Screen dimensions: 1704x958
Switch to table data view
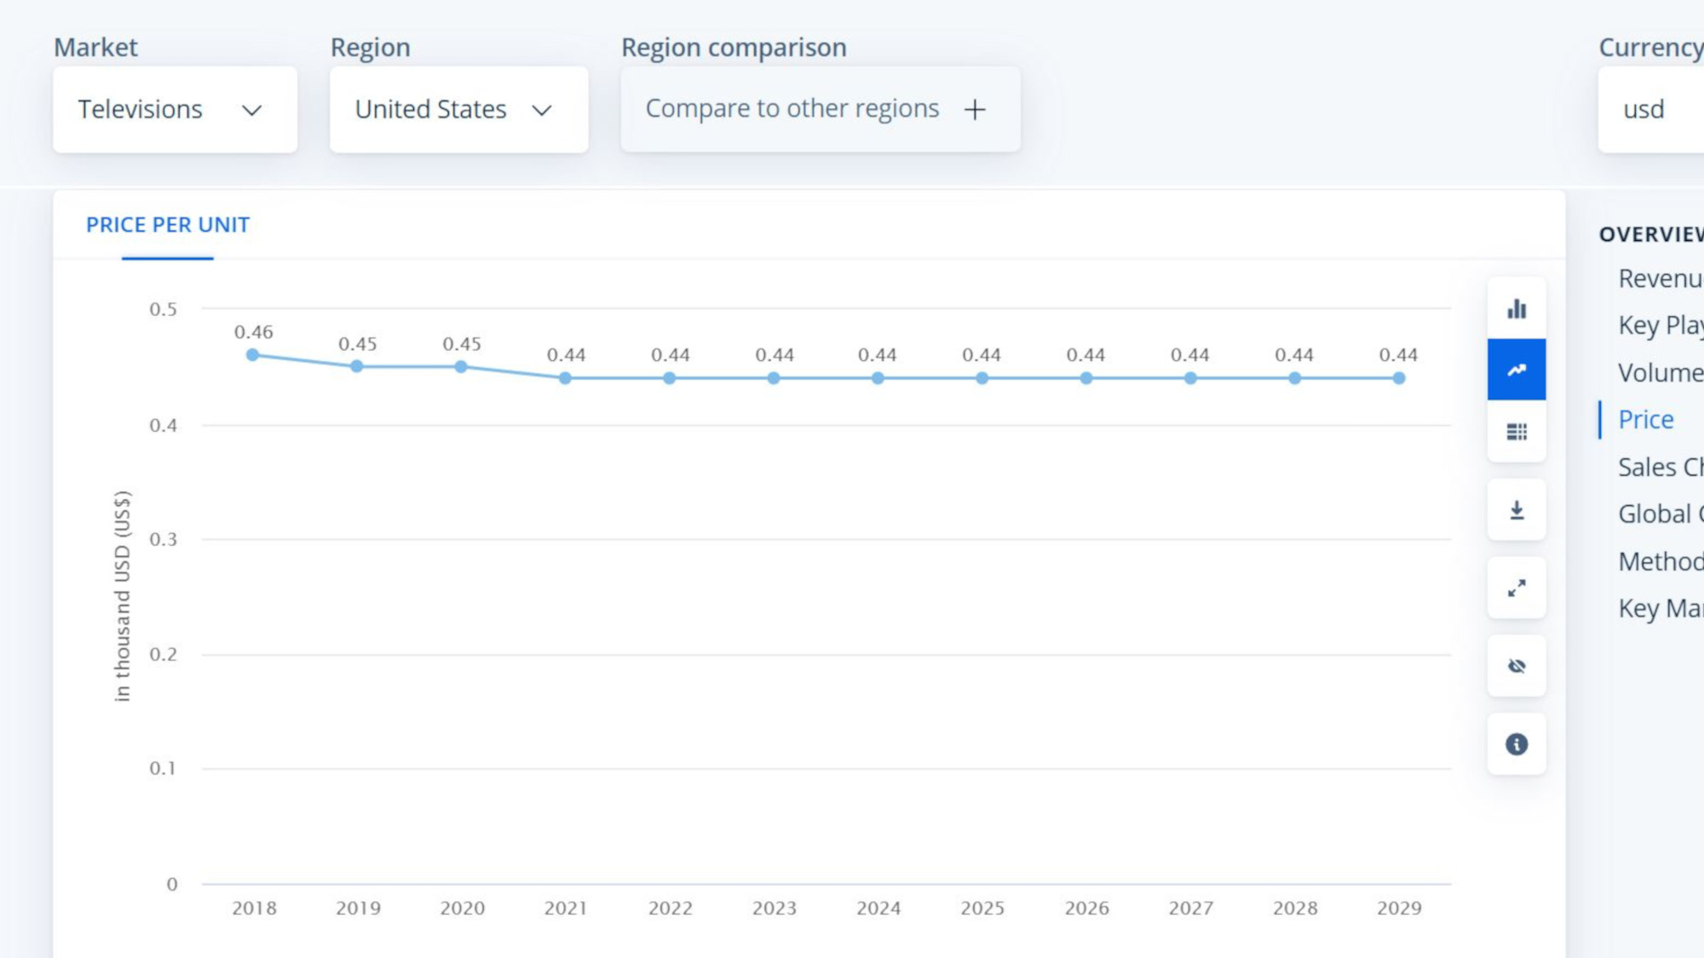[x=1517, y=432]
